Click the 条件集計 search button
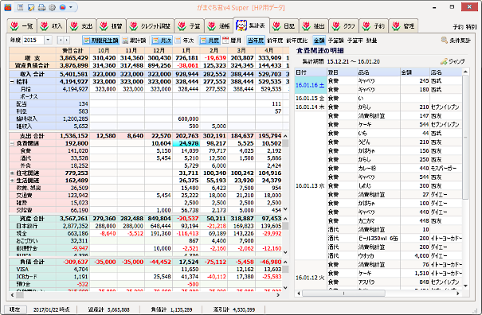 tap(456, 41)
